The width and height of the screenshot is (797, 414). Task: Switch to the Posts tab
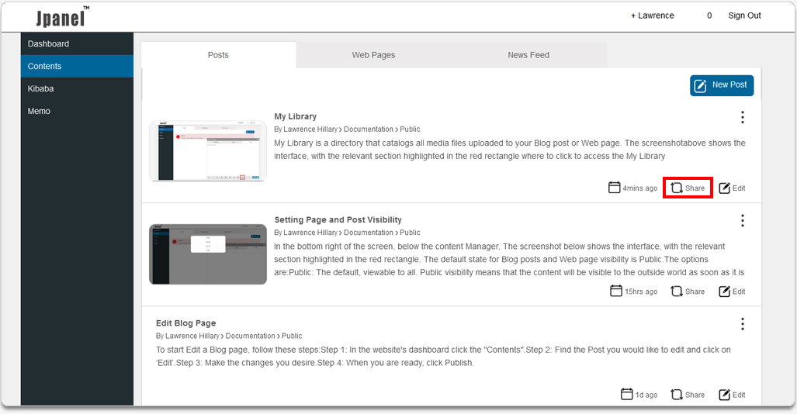(219, 55)
